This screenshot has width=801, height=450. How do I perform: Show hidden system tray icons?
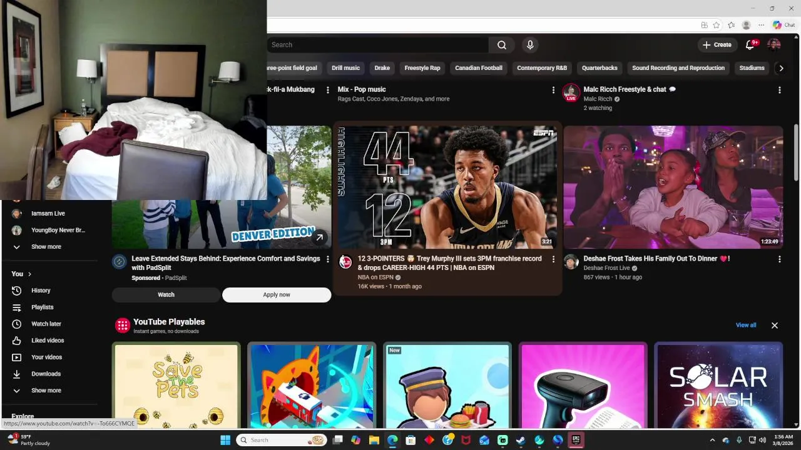coord(712,440)
